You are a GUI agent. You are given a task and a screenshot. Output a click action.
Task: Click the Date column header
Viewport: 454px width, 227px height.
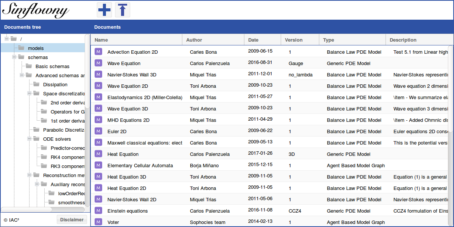coord(263,40)
